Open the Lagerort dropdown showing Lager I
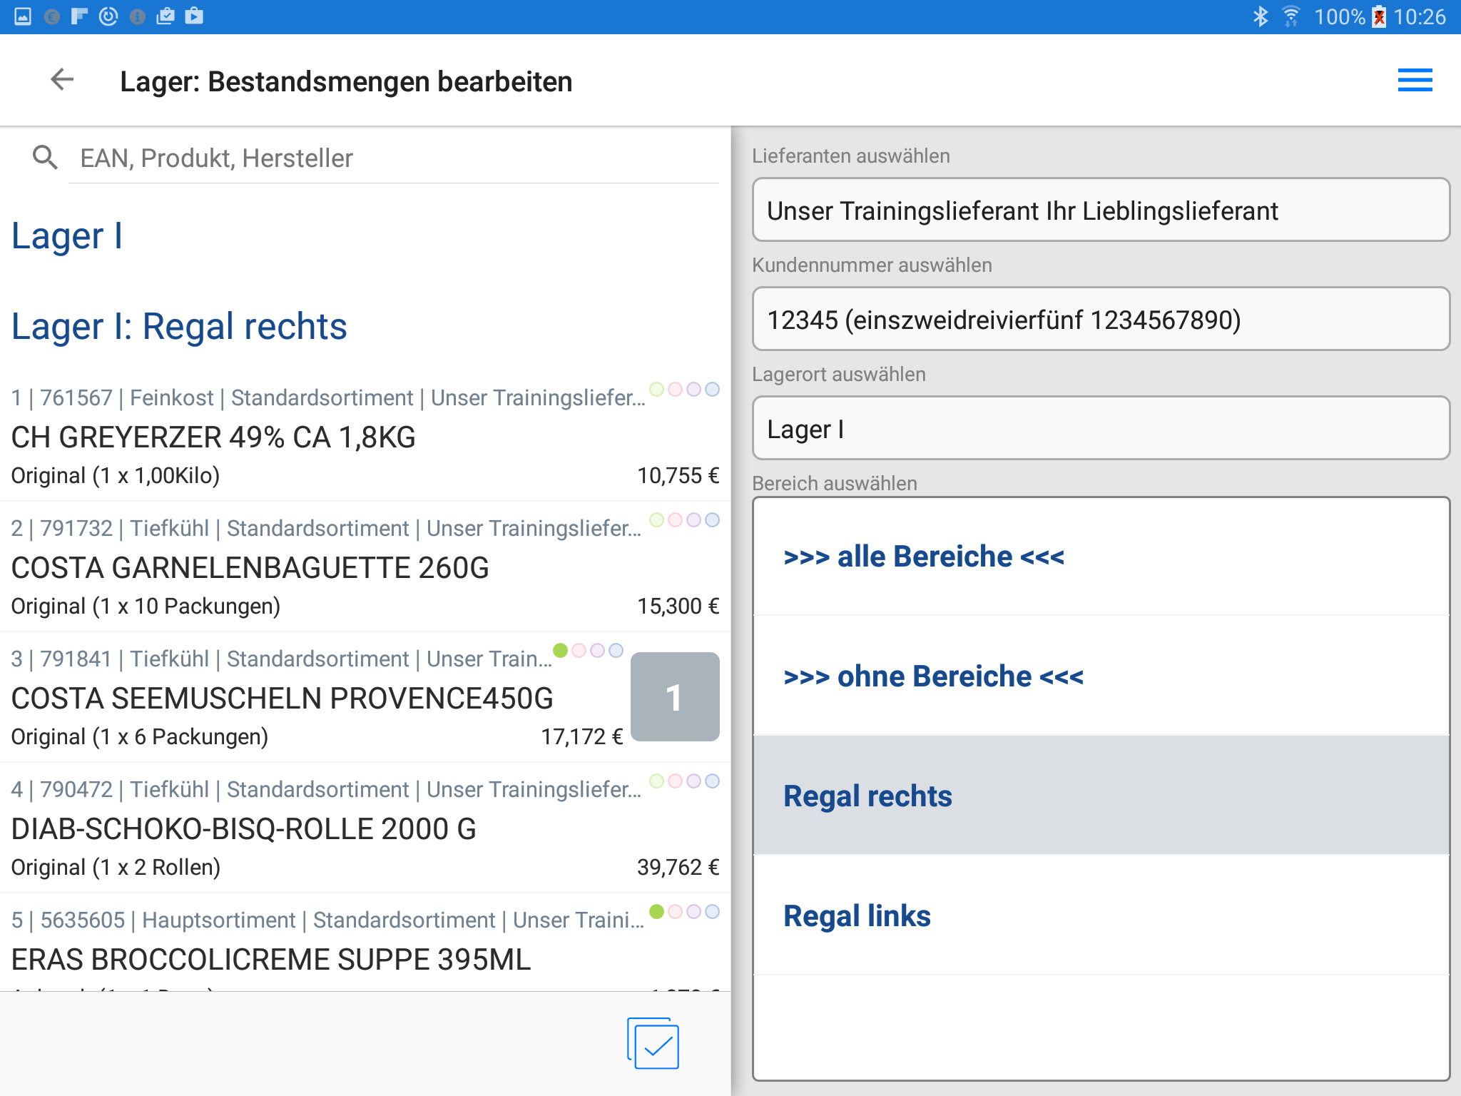The image size is (1461, 1096). (1101, 429)
